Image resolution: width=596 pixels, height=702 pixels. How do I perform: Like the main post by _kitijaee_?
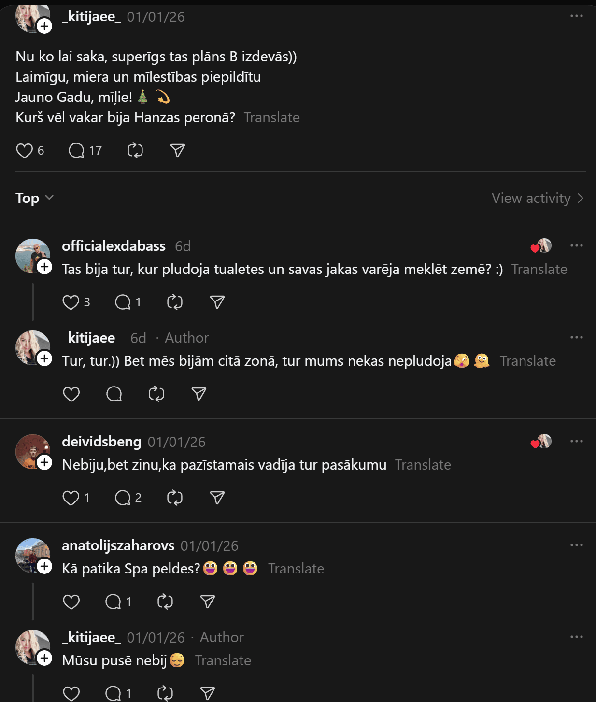point(24,151)
